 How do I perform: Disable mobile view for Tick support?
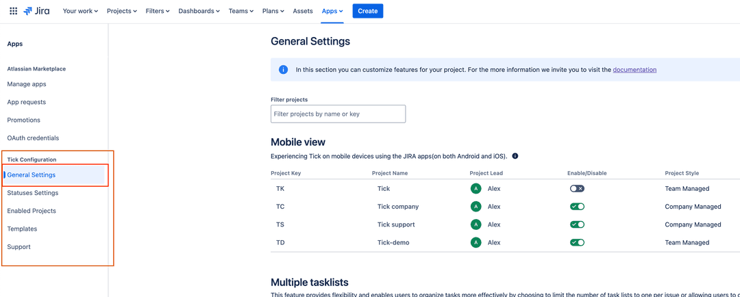coord(577,224)
